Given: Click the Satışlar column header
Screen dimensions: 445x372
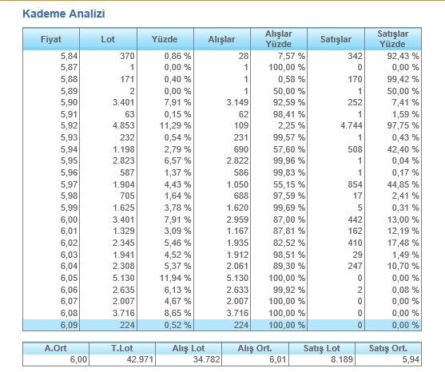Looking at the screenshot, I should pos(336,39).
